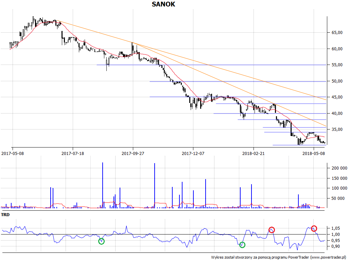The width and height of the screenshot is (348, 261).
Task: Click the 200 000 volume axis label
Action: point(339,168)
